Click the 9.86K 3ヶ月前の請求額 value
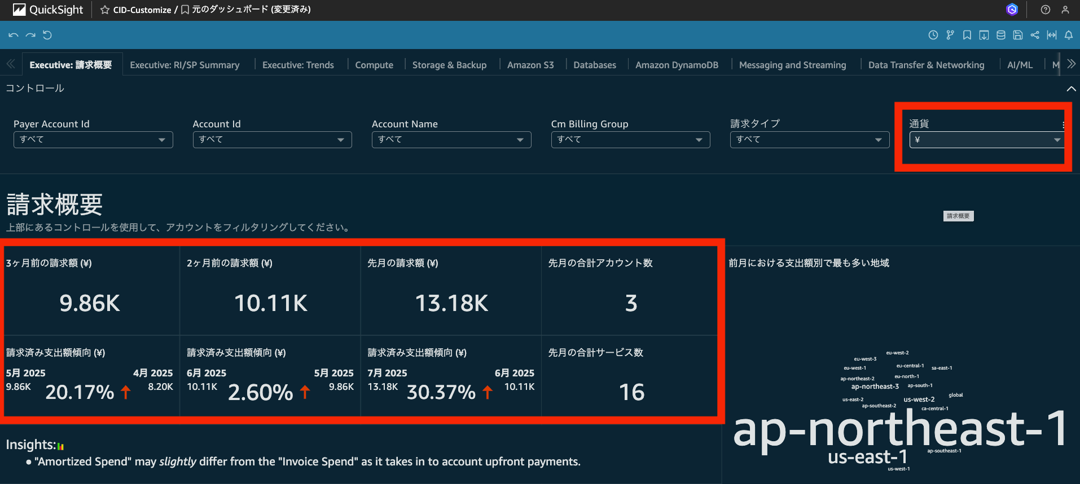The image size is (1080, 484). 90,303
